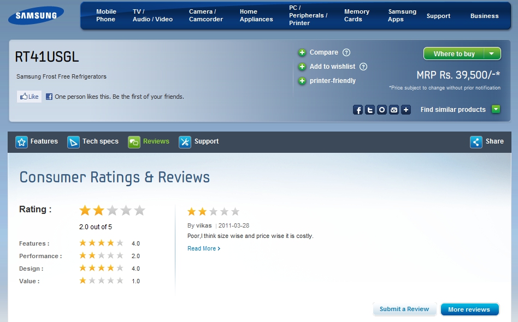Open the PC / Peripherals / Printer menu
This screenshot has width=518, height=322.
[308, 15]
